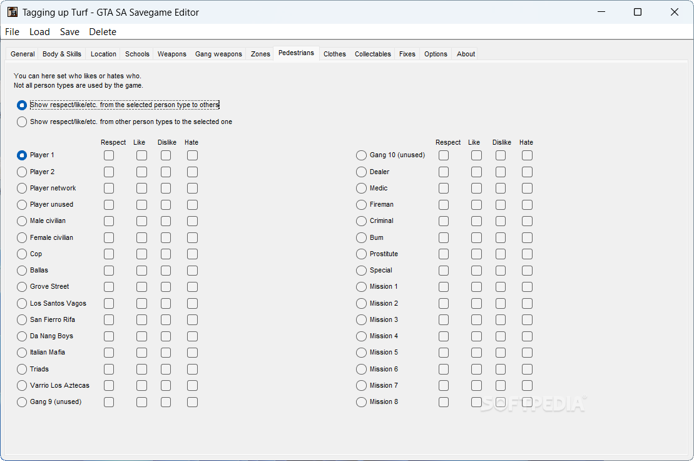Switch to the Gang weapons tab

click(218, 54)
